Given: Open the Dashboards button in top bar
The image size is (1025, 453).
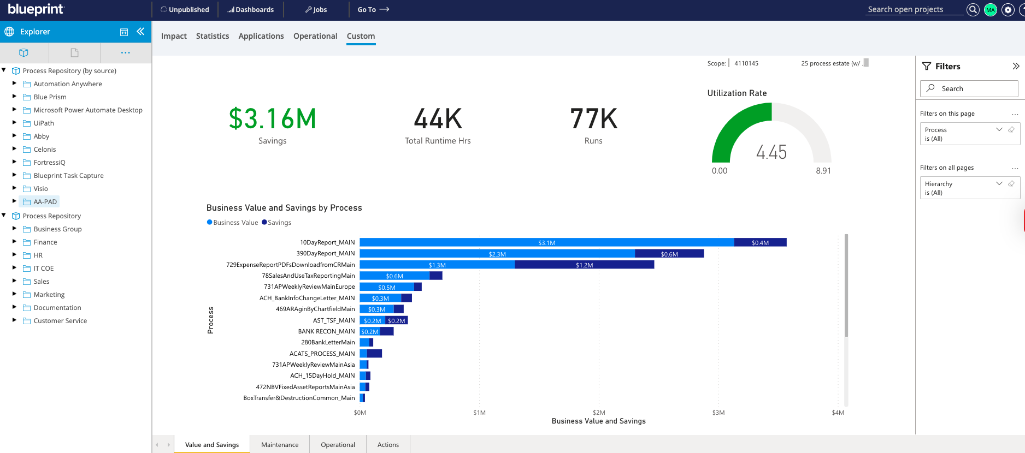Looking at the screenshot, I should tap(251, 10).
